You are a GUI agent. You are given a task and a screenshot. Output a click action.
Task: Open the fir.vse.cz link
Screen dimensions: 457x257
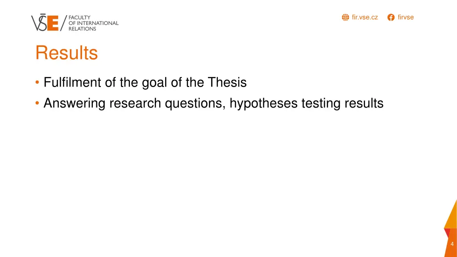point(365,17)
